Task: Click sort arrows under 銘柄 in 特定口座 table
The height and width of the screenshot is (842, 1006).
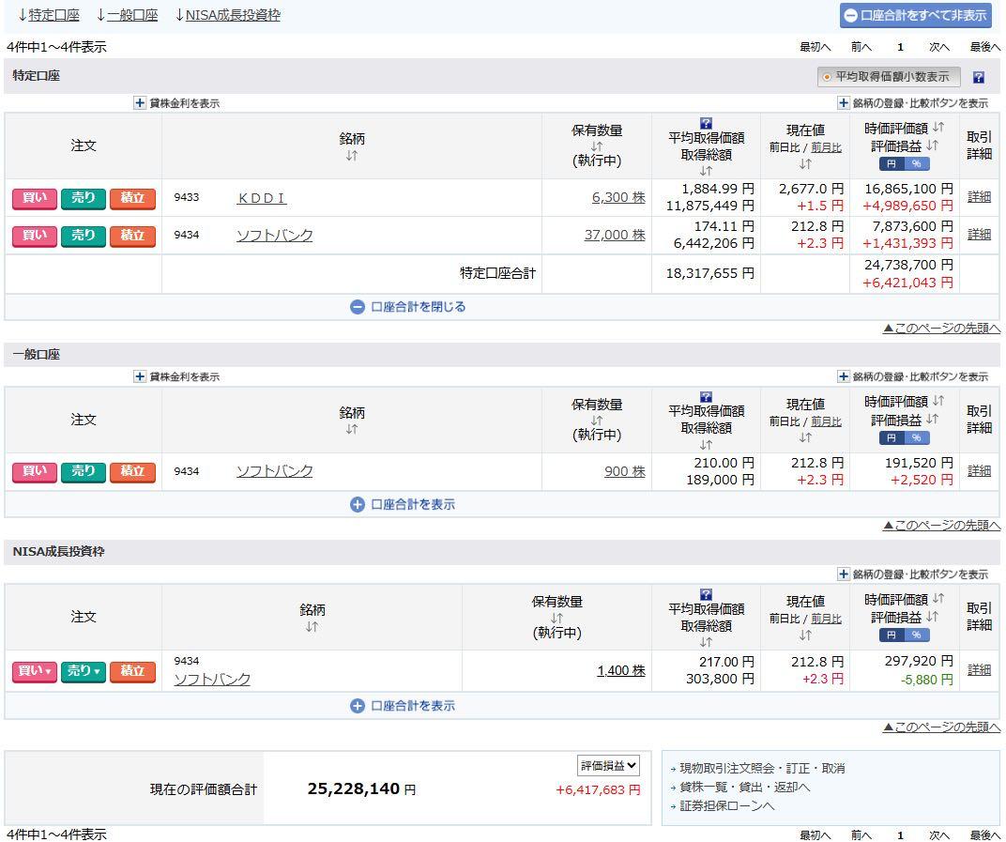Action: tap(351, 156)
